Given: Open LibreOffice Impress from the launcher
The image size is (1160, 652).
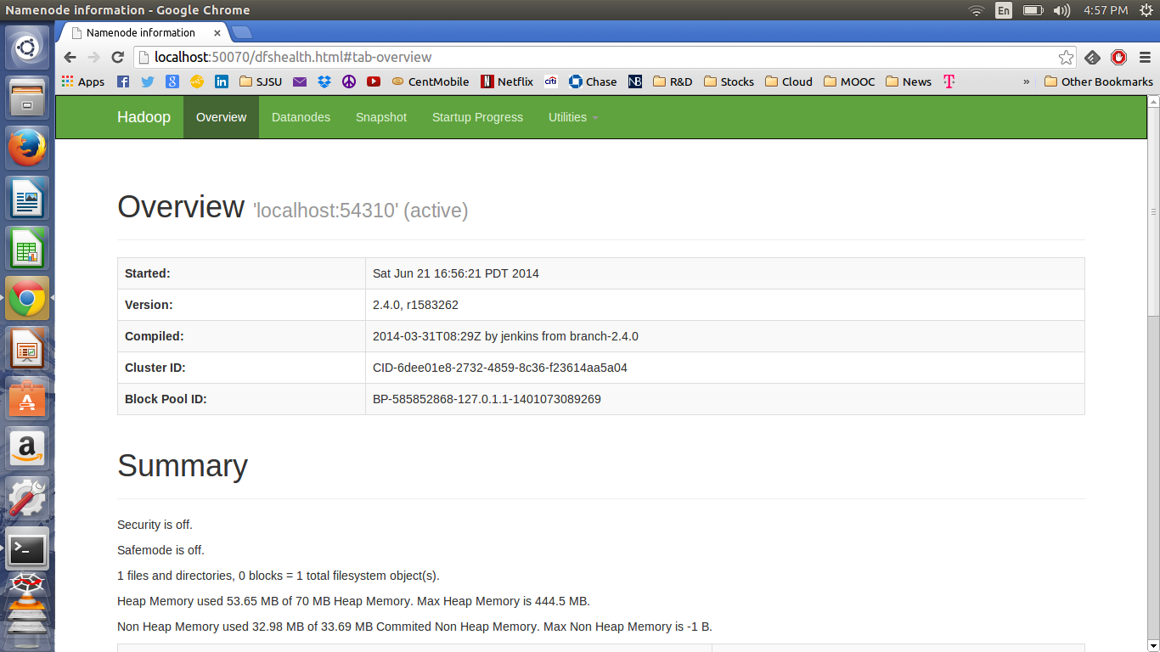Looking at the screenshot, I should [28, 348].
